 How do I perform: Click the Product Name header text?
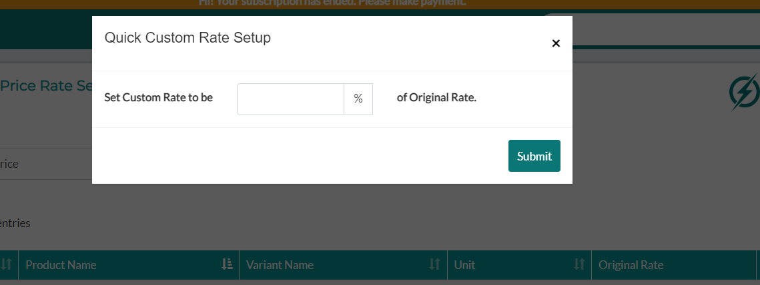(61, 264)
